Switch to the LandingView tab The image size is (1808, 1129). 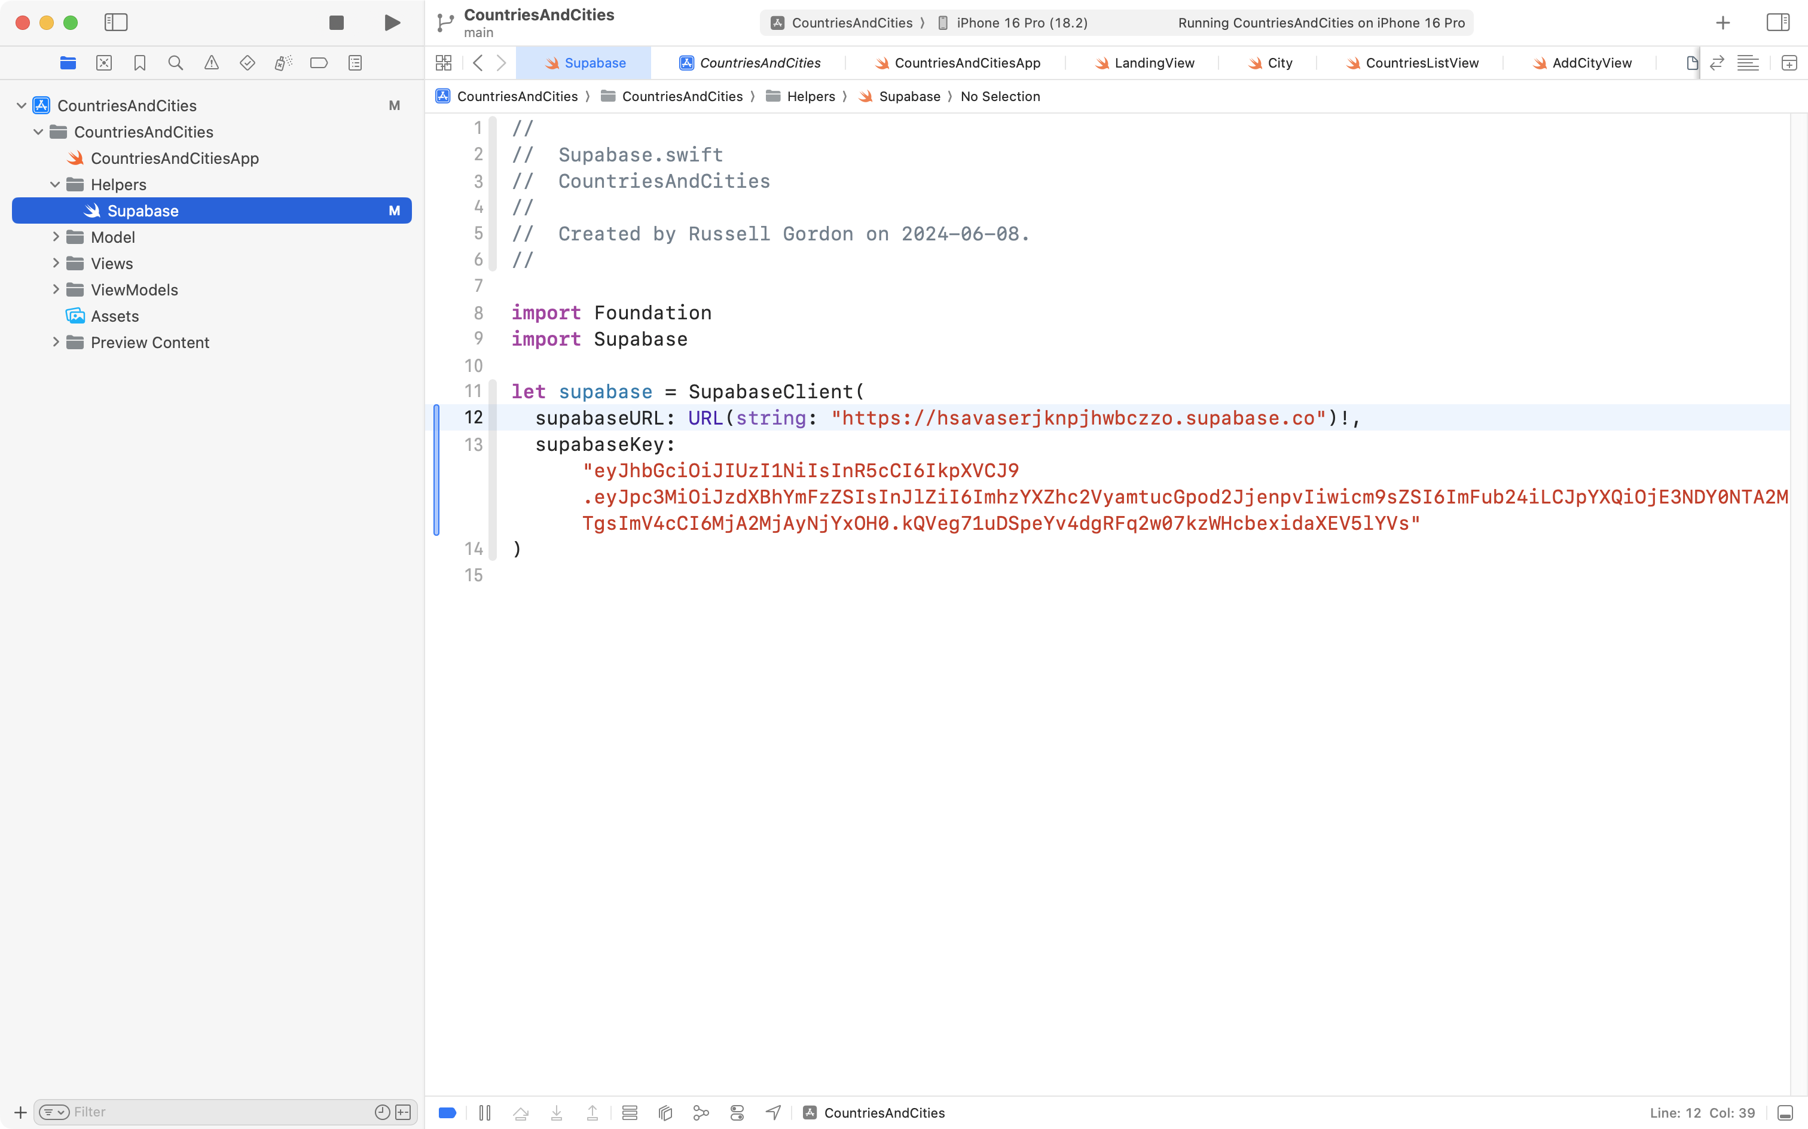click(x=1153, y=63)
